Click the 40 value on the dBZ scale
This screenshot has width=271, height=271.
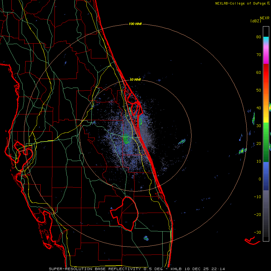[x=259, y=108]
